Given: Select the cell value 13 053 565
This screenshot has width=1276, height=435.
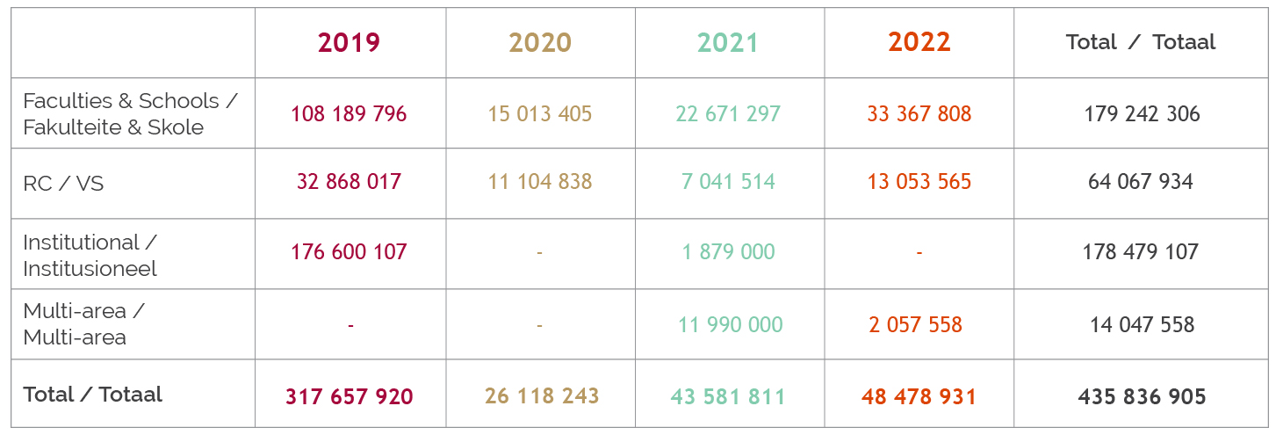Looking at the screenshot, I should pos(919,182).
